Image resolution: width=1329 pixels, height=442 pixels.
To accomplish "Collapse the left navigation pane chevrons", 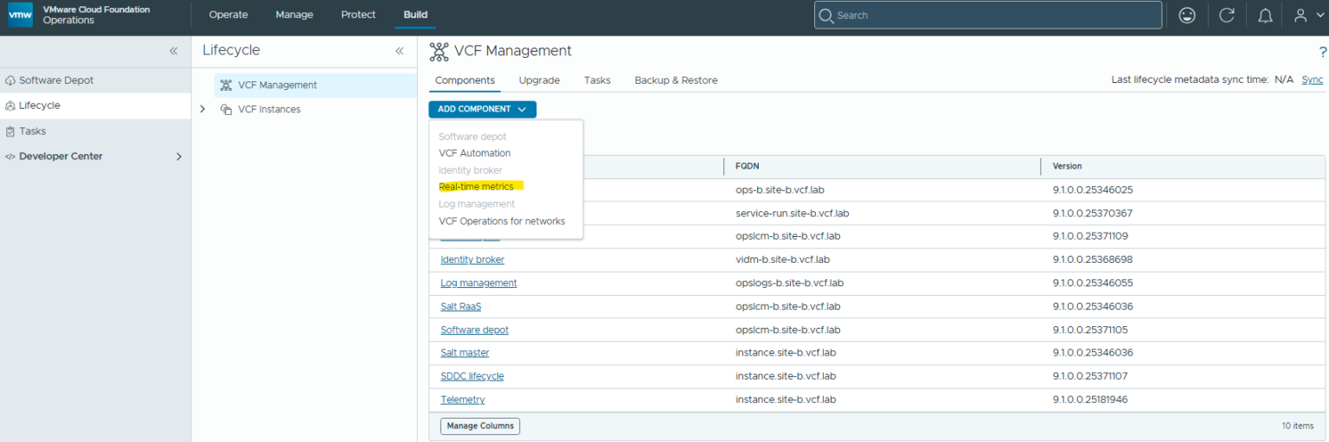I will pyautogui.click(x=173, y=51).
